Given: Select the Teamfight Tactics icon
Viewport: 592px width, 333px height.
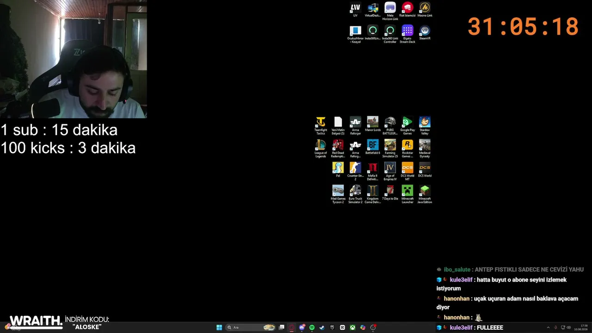Looking at the screenshot, I should click(321, 126).
